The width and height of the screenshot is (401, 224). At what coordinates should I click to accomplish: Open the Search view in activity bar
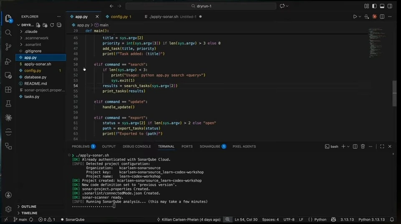[8, 32]
